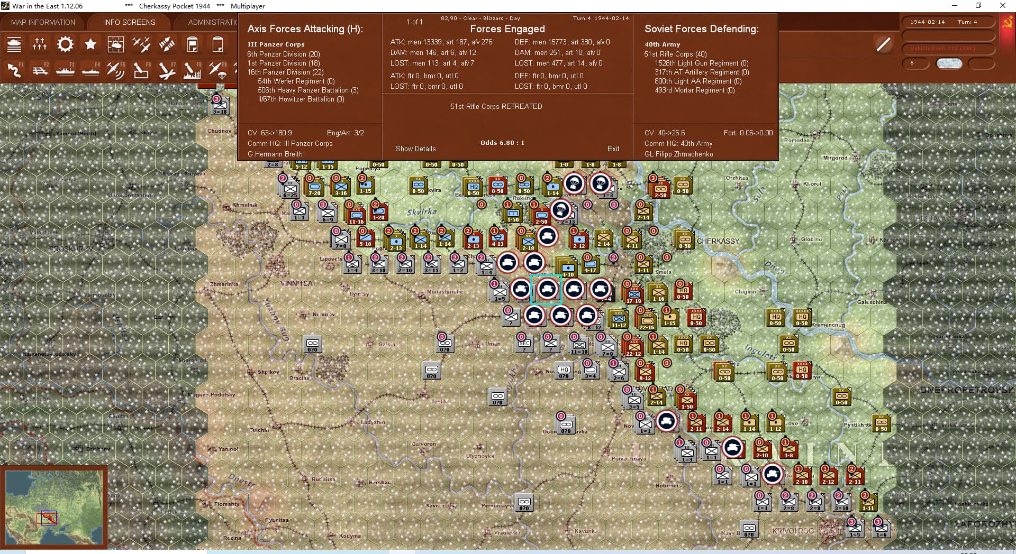Viewport: 1016px width, 554px height.
Task: Open the clipboard with flag report icon
Action: click(192, 44)
